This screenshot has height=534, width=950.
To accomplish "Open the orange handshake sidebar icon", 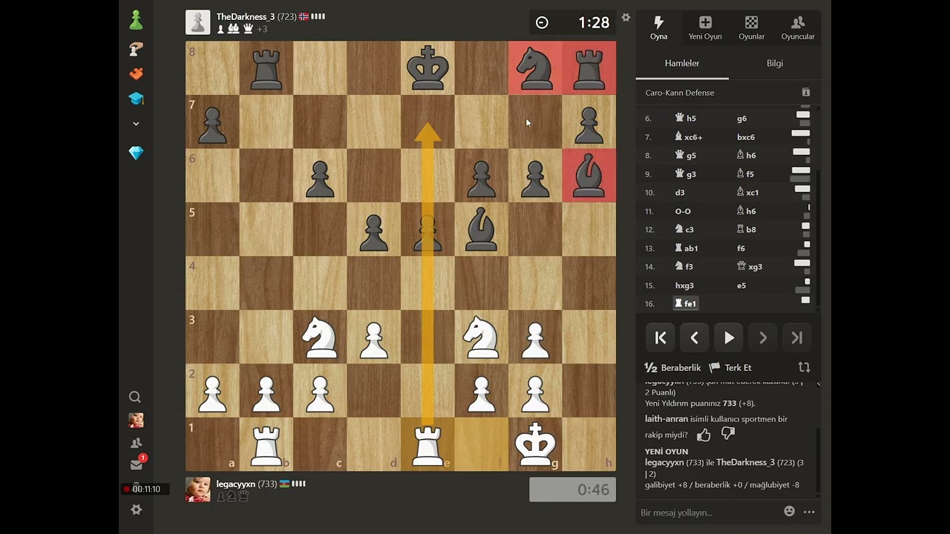I will click(x=136, y=73).
